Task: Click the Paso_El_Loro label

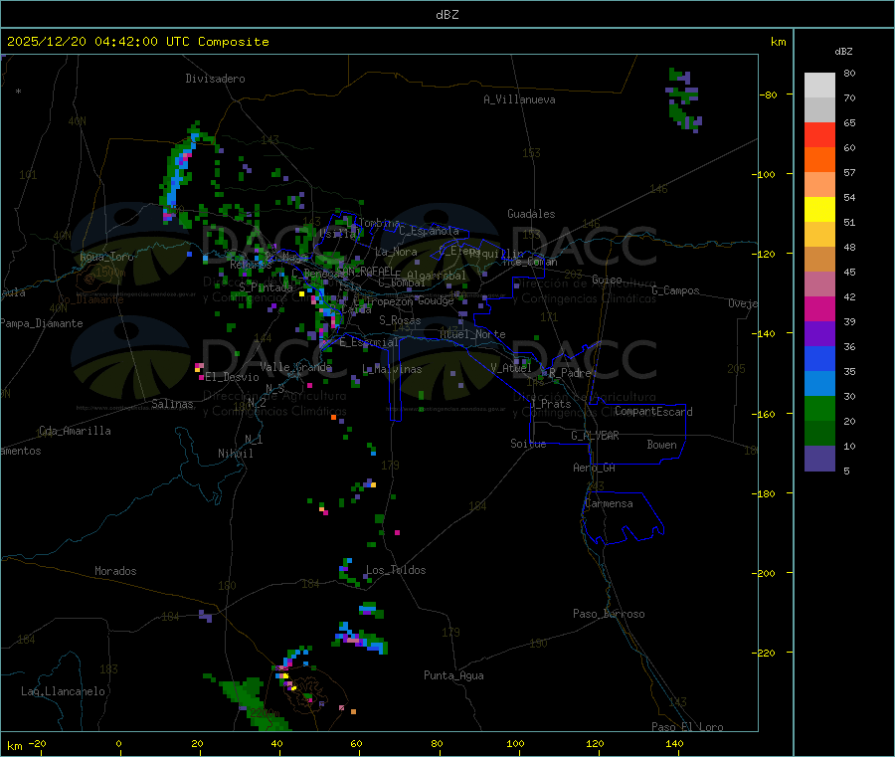Action: point(687,727)
